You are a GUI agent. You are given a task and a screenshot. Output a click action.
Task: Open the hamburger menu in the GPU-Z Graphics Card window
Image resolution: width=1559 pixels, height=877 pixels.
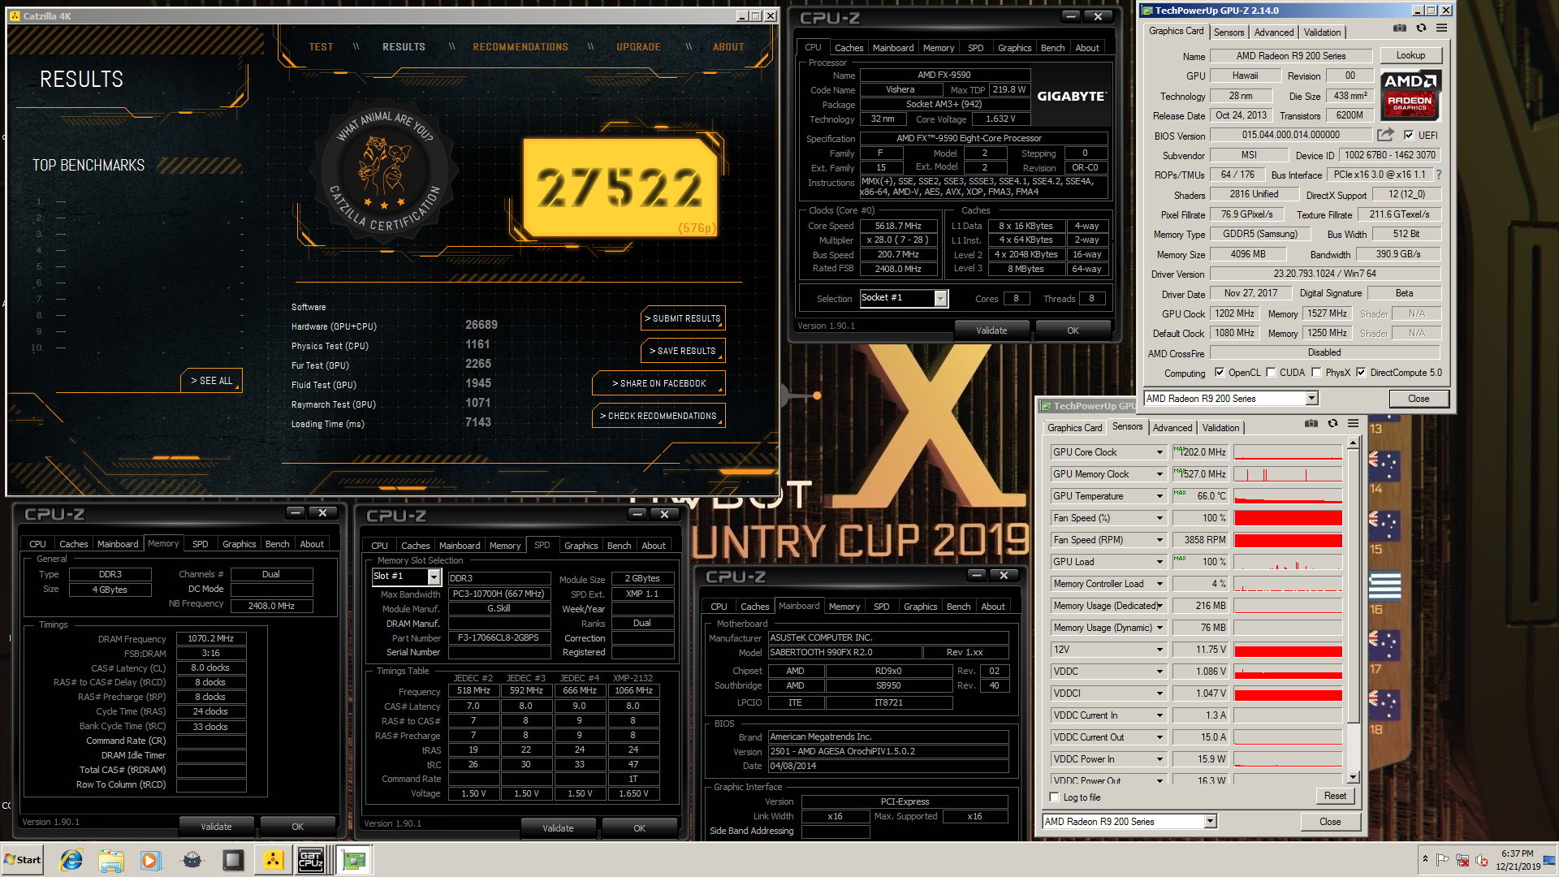pyautogui.click(x=1442, y=28)
